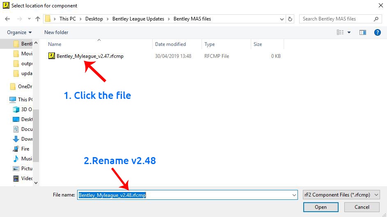Select Desktop in address breadcrumb
The image size is (387, 217).
pyautogui.click(x=94, y=19)
